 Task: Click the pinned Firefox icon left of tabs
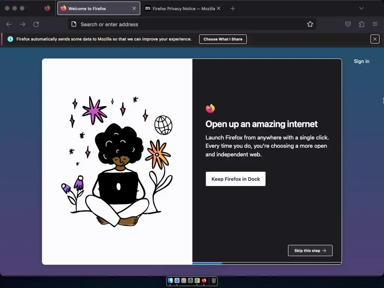pos(47,8)
